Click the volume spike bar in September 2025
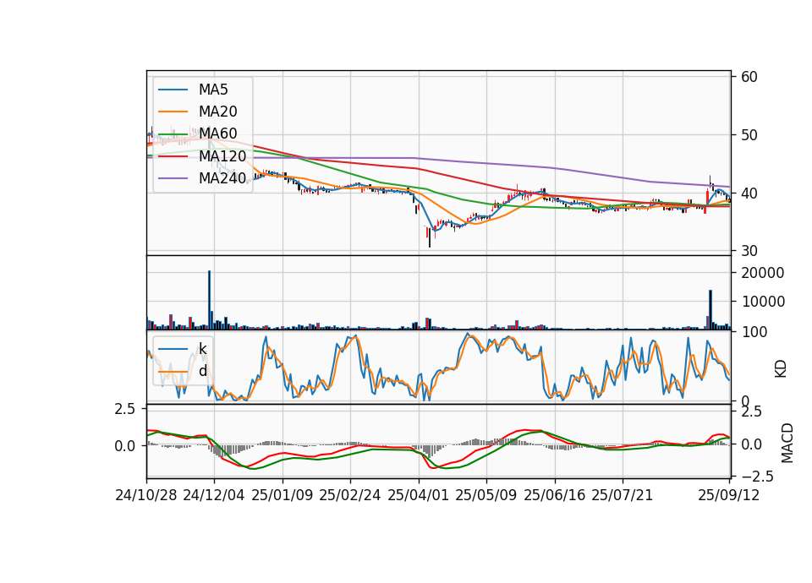This screenshot has width=812, height=583. tap(710, 310)
